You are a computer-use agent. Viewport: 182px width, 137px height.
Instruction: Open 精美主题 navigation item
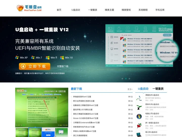pos(109,10)
